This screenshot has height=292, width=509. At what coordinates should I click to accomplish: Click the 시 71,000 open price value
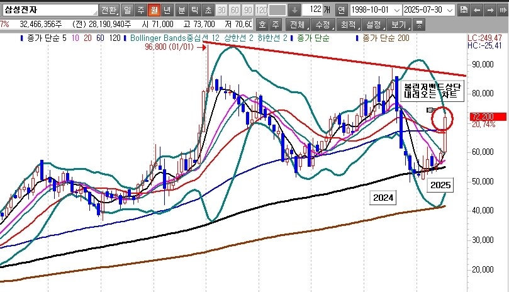pos(158,25)
